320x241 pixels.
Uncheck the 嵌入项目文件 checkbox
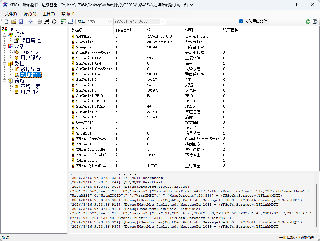point(241,22)
